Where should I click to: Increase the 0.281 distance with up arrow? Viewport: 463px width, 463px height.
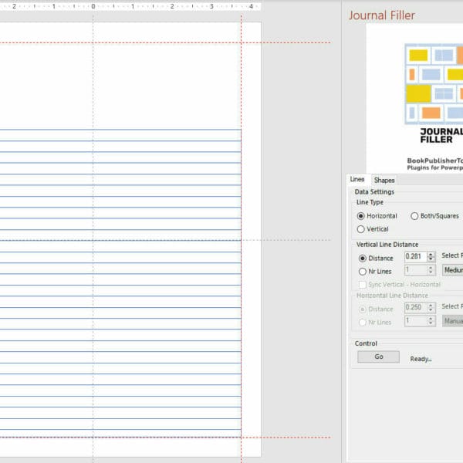point(432,254)
